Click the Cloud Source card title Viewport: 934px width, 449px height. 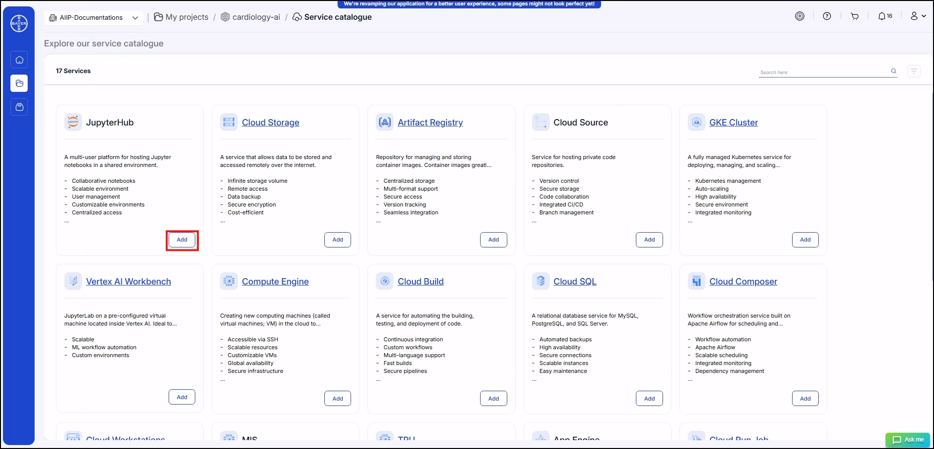coord(580,122)
